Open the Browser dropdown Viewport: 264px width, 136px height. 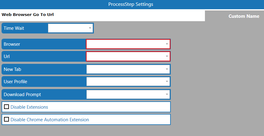pos(128,44)
